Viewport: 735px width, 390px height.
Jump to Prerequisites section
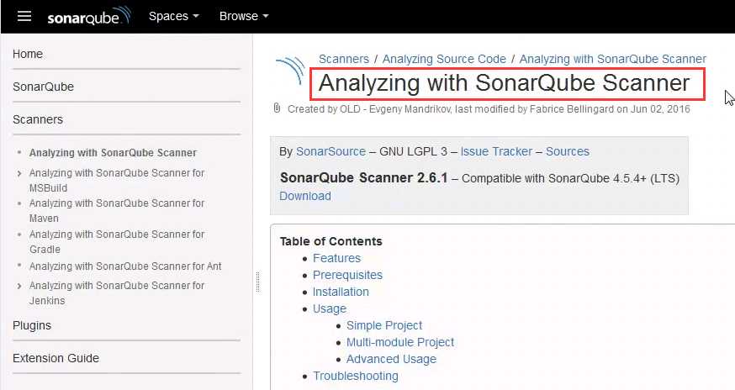[347, 275]
